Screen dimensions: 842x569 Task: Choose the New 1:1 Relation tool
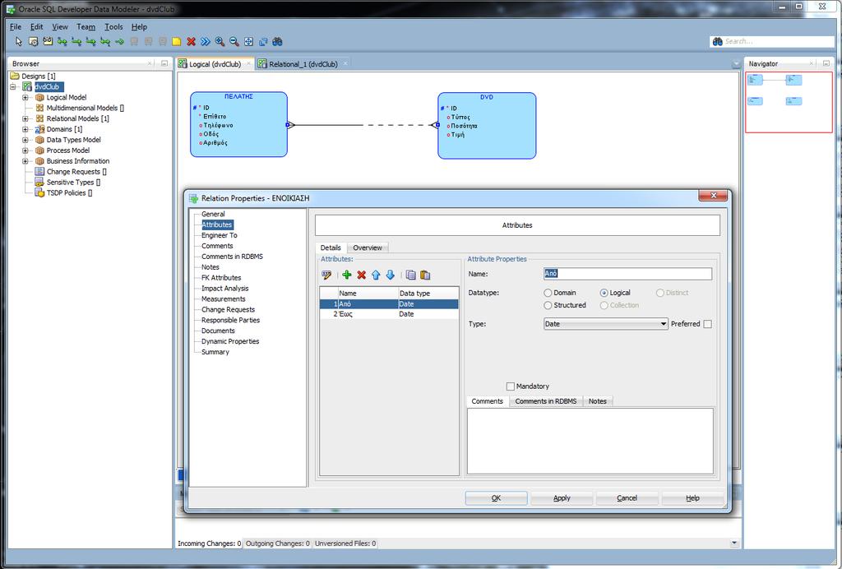click(90, 41)
